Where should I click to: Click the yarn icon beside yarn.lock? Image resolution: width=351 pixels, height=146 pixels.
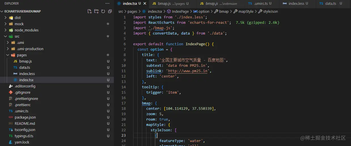click(x=11, y=142)
